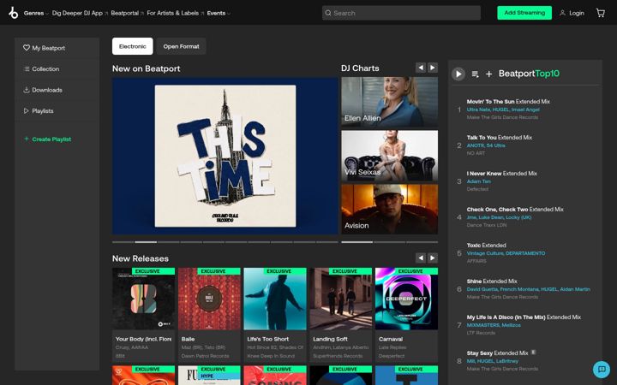Click explicit badge on Stay Sexy track

coord(534,352)
